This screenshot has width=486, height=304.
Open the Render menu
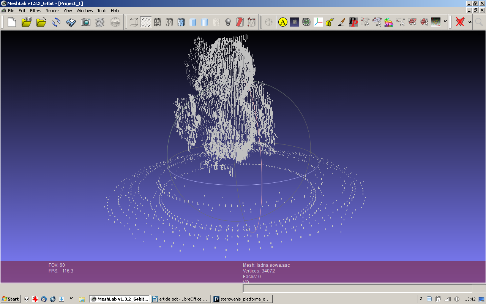(52, 11)
